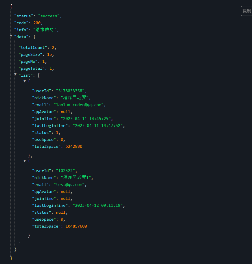Select the email laoluo_coder@qq.com

coord(78,105)
